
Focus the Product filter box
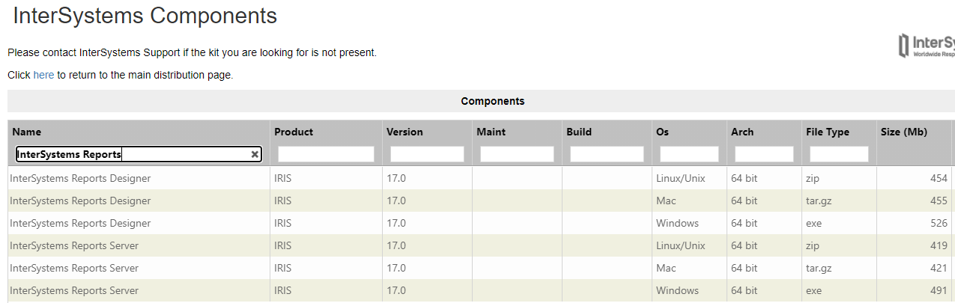click(326, 154)
